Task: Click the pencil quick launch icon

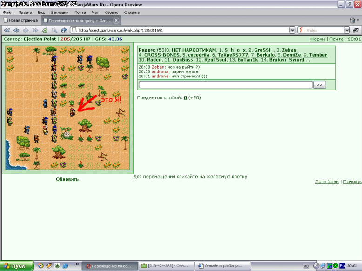Action: pos(49,266)
